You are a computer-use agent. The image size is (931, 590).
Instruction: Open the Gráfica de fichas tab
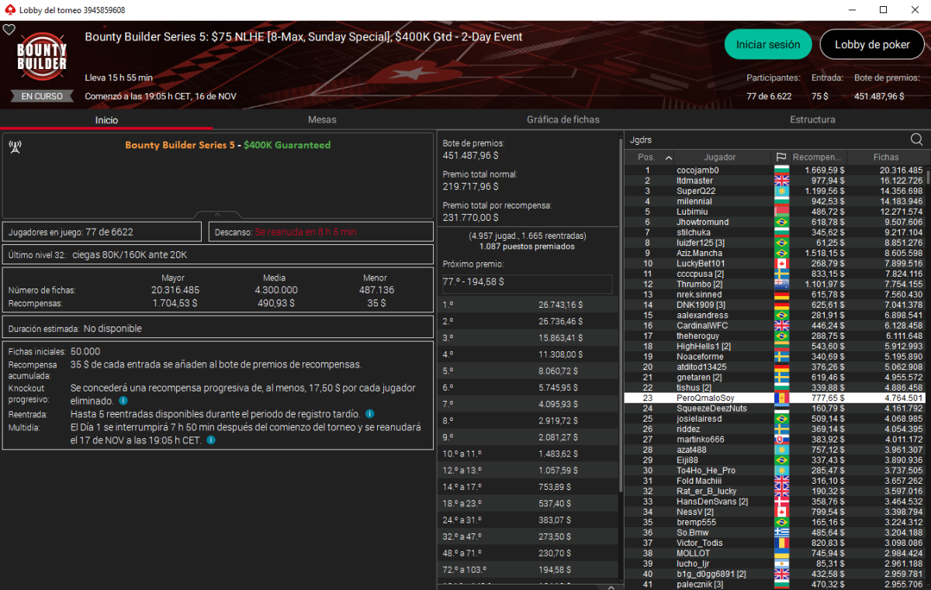click(562, 120)
